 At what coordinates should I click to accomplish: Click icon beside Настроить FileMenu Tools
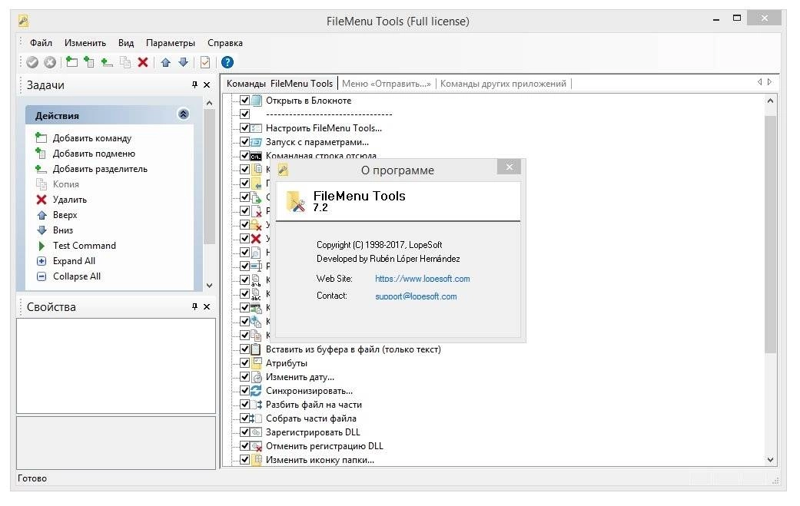[x=257, y=128]
